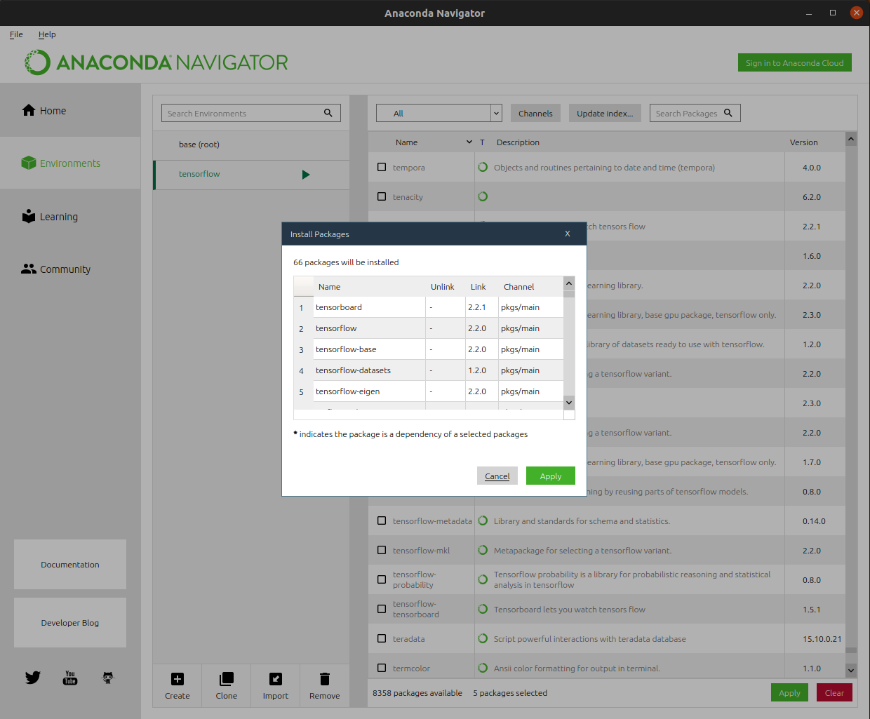Toggle the tensorflow-mkl checkbox
The image size is (870, 719).
pyautogui.click(x=382, y=550)
